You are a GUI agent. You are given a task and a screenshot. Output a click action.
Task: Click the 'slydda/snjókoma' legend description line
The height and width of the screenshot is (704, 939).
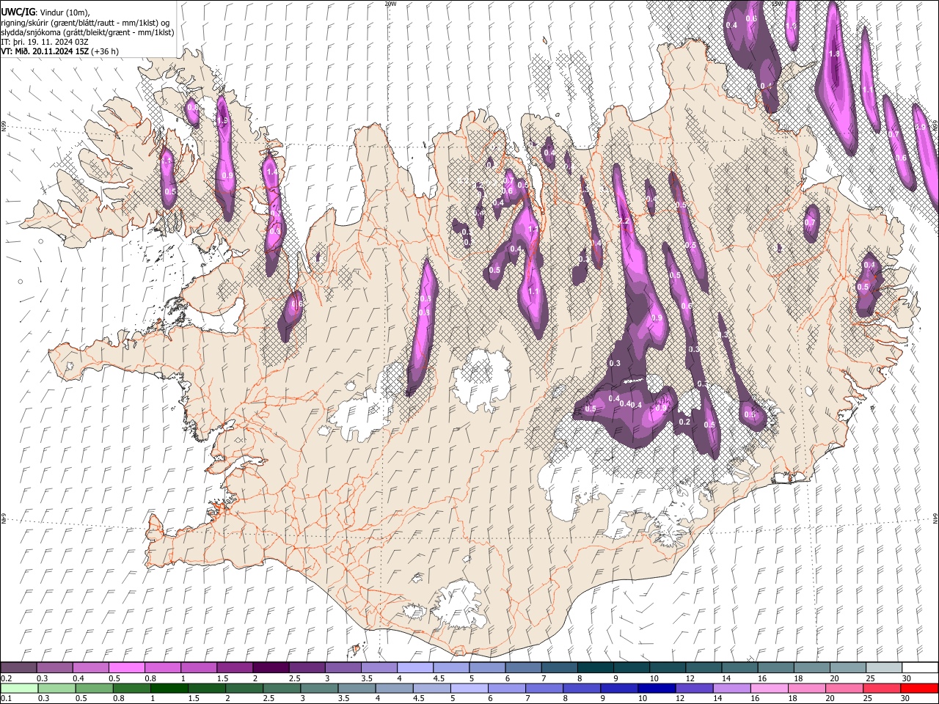coord(87,32)
